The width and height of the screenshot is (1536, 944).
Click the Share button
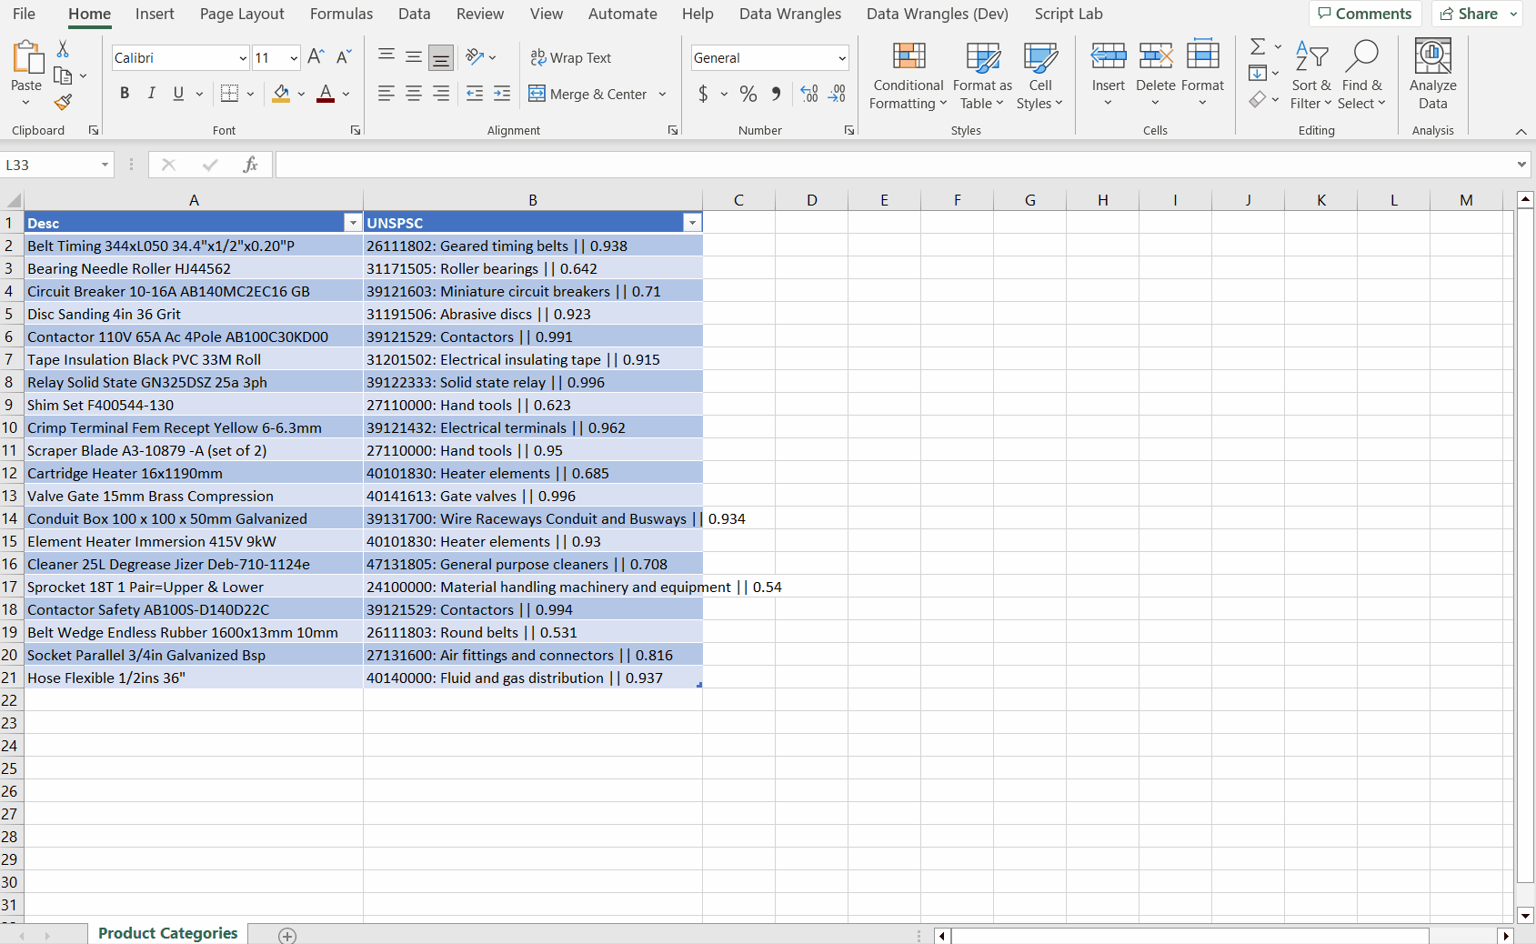(x=1469, y=14)
